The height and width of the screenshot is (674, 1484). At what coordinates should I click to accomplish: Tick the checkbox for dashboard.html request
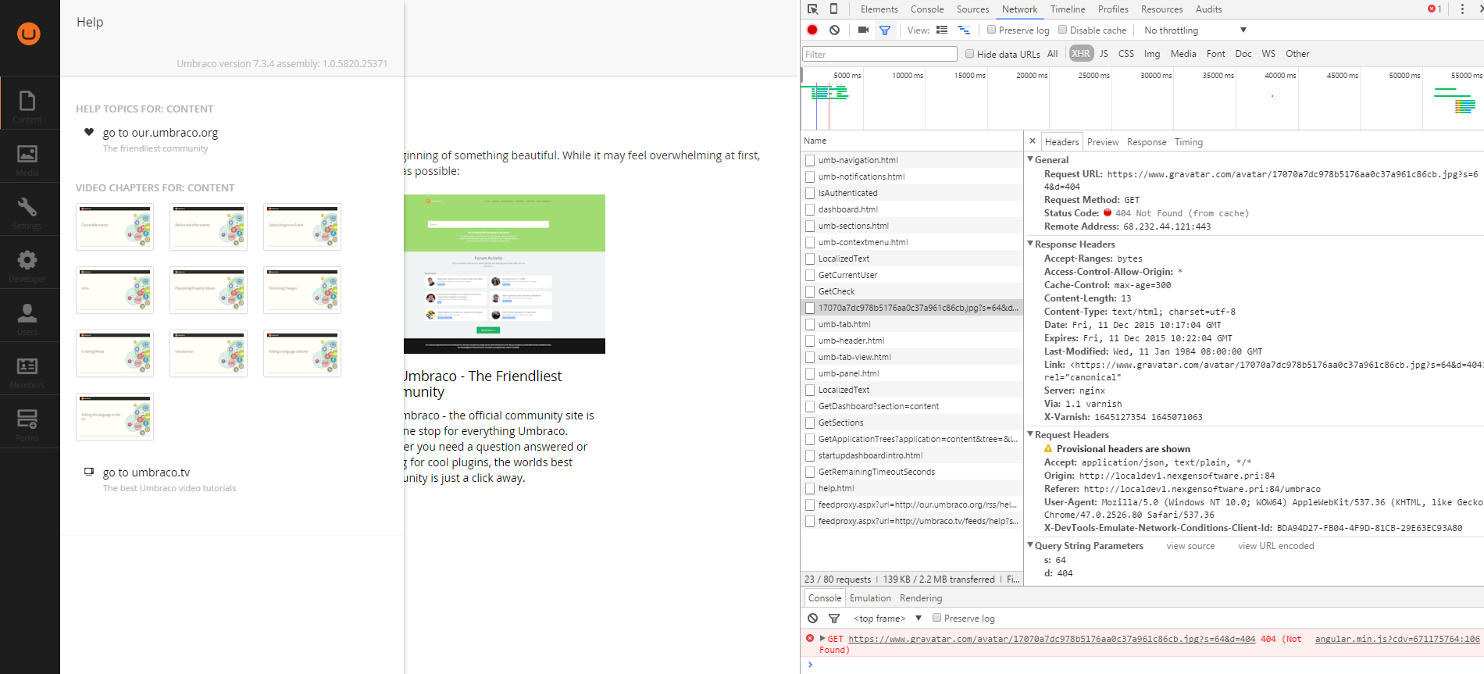(x=810, y=209)
